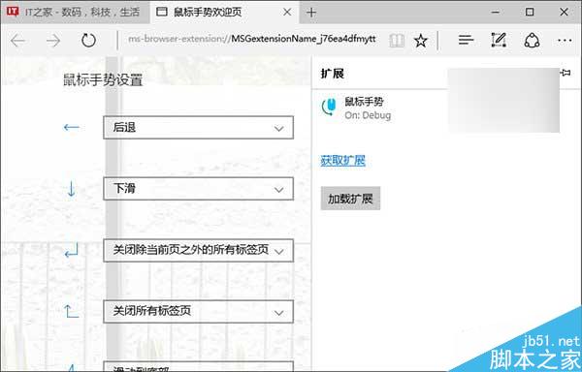Select the 鼠标手势欢迎页 tab

225,13
